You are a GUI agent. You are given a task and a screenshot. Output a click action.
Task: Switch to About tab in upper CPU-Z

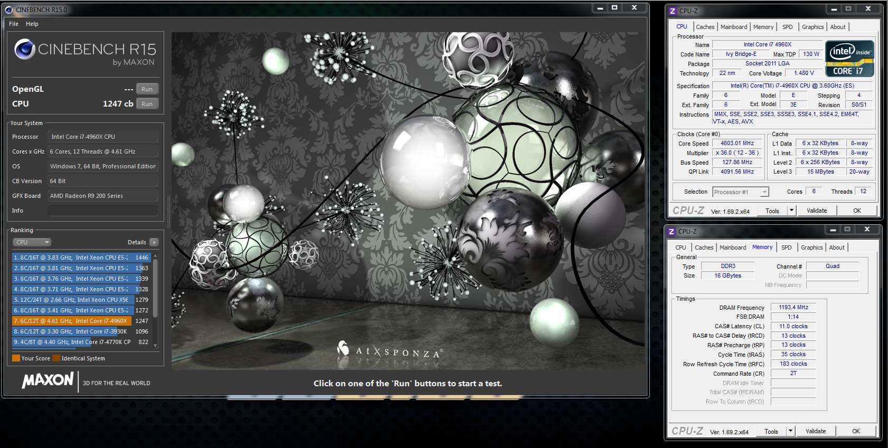pyautogui.click(x=838, y=27)
